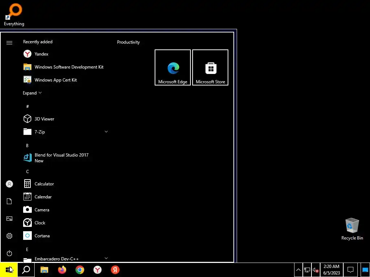Click the C letter header
Image resolution: width=370 pixels, height=277 pixels.
coord(27,171)
